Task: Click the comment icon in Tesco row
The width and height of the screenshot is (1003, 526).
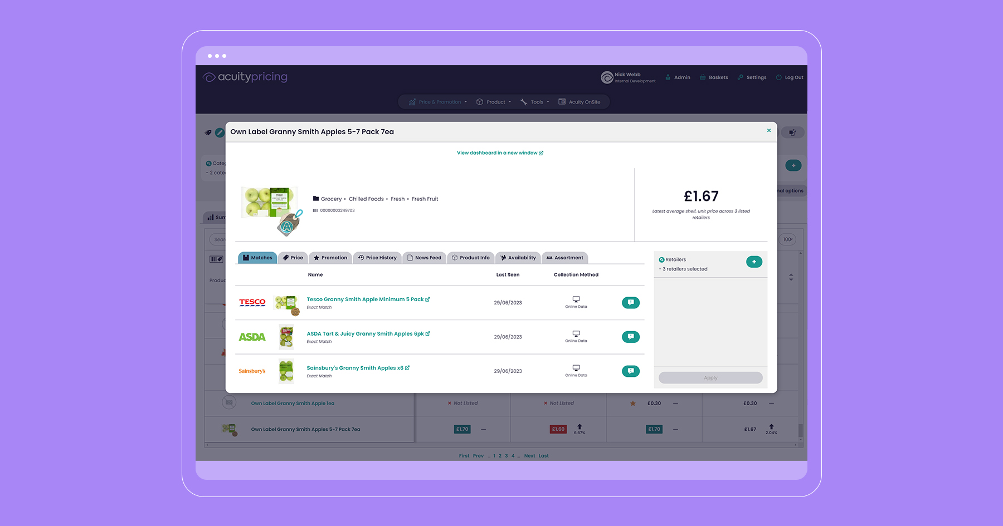Action: click(631, 303)
